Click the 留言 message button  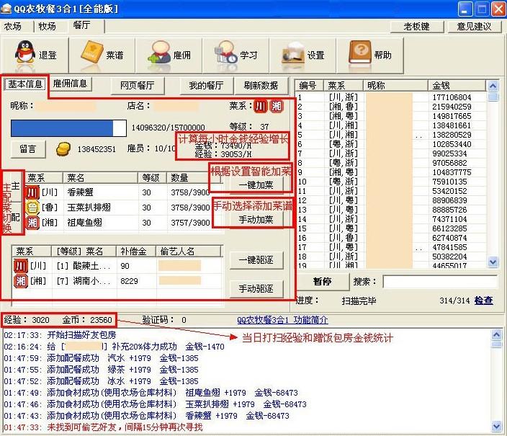tap(28, 149)
